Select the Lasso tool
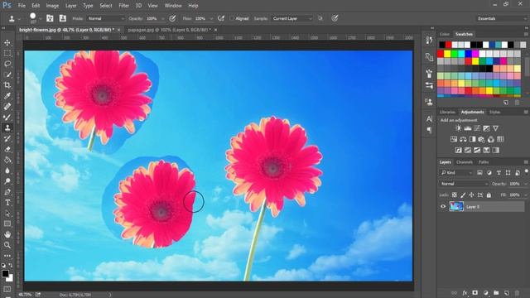Screen dimensions: 530x298 click(7, 64)
